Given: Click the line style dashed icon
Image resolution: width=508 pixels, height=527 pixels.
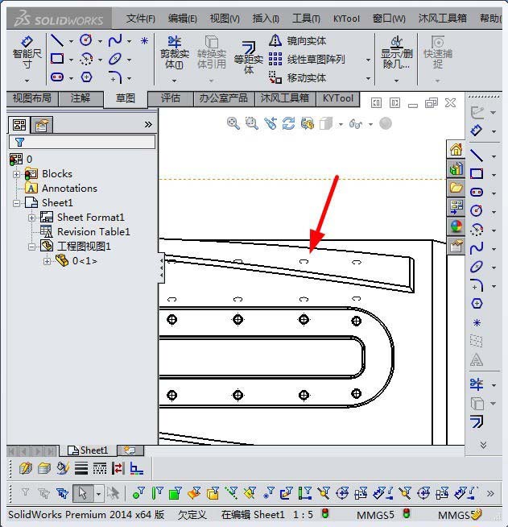Looking at the screenshot, I should pyautogui.click(x=100, y=468).
